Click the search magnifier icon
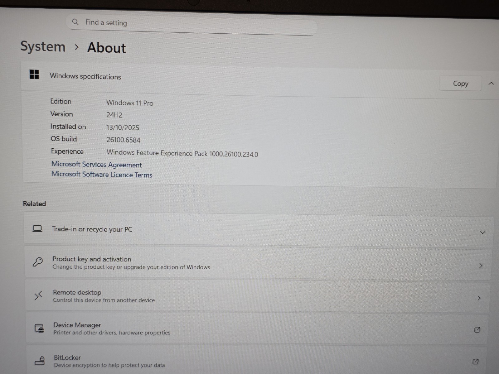 click(75, 22)
